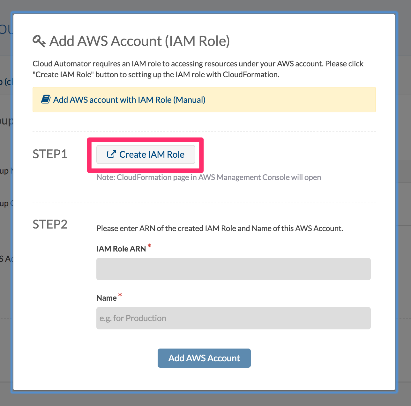Click the external-link icon on Create IAM Role

click(111, 154)
